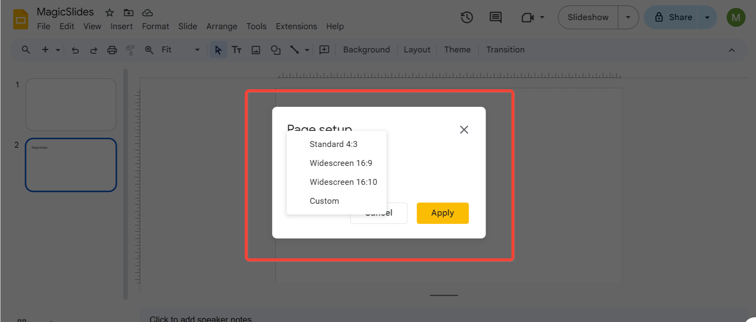Open Slideshow options dropdown arrow
The width and height of the screenshot is (756, 322).
[x=628, y=17]
